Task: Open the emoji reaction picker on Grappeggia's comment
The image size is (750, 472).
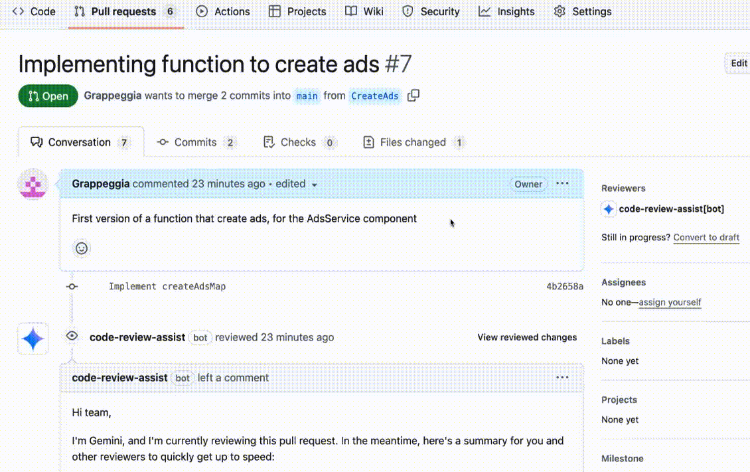Action: [x=81, y=248]
